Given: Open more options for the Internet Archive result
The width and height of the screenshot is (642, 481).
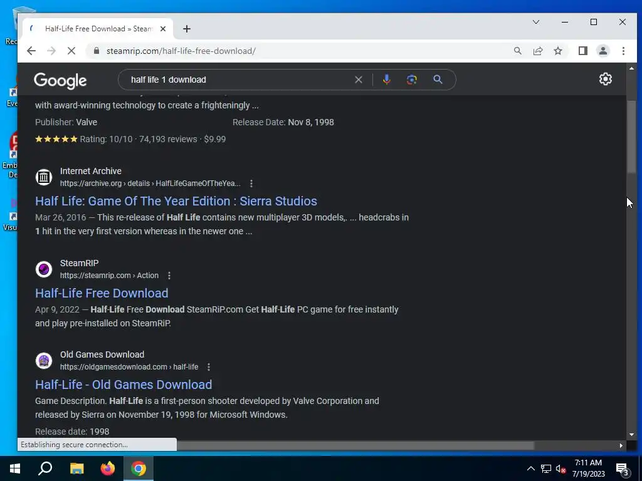Looking at the screenshot, I should tap(251, 184).
